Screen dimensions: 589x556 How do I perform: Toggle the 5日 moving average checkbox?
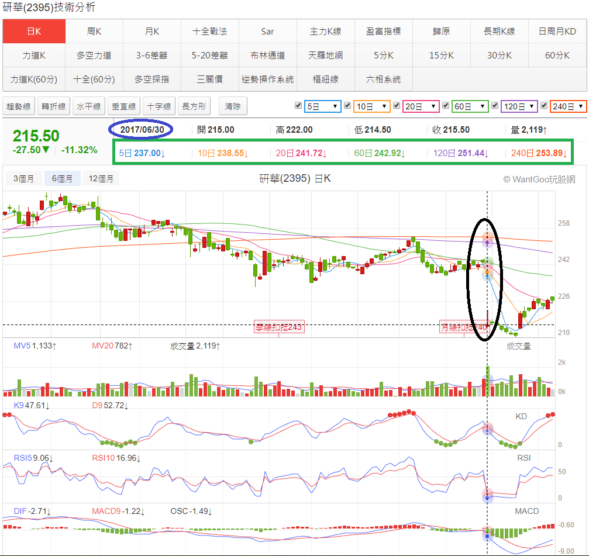[x=298, y=106]
